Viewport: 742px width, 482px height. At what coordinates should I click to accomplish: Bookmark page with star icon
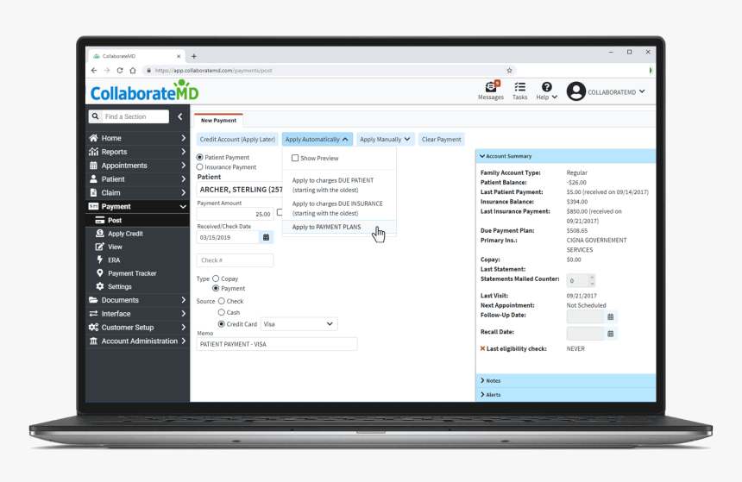pos(509,71)
